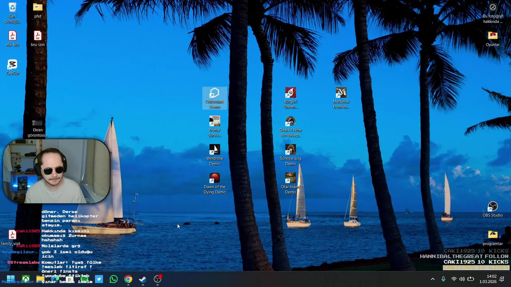Launch Burglin' Gnomes shortcut
The width and height of the screenshot is (511, 287).
tap(291, 98)
